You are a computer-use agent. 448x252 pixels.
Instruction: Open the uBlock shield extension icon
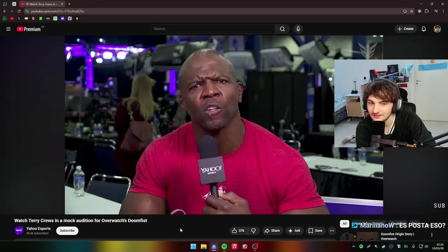[x=419, y=11]
